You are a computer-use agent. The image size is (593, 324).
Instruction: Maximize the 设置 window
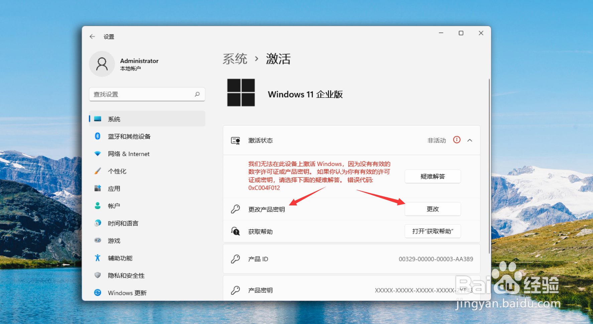click(461, 33)
